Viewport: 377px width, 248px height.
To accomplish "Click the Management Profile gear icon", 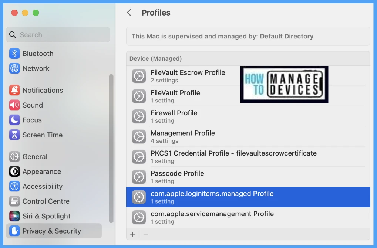I will coord(139,137).
